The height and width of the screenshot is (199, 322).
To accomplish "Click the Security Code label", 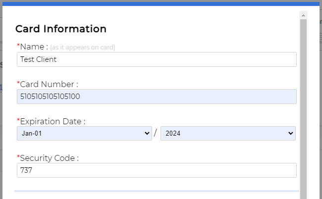I will [49, 158].
